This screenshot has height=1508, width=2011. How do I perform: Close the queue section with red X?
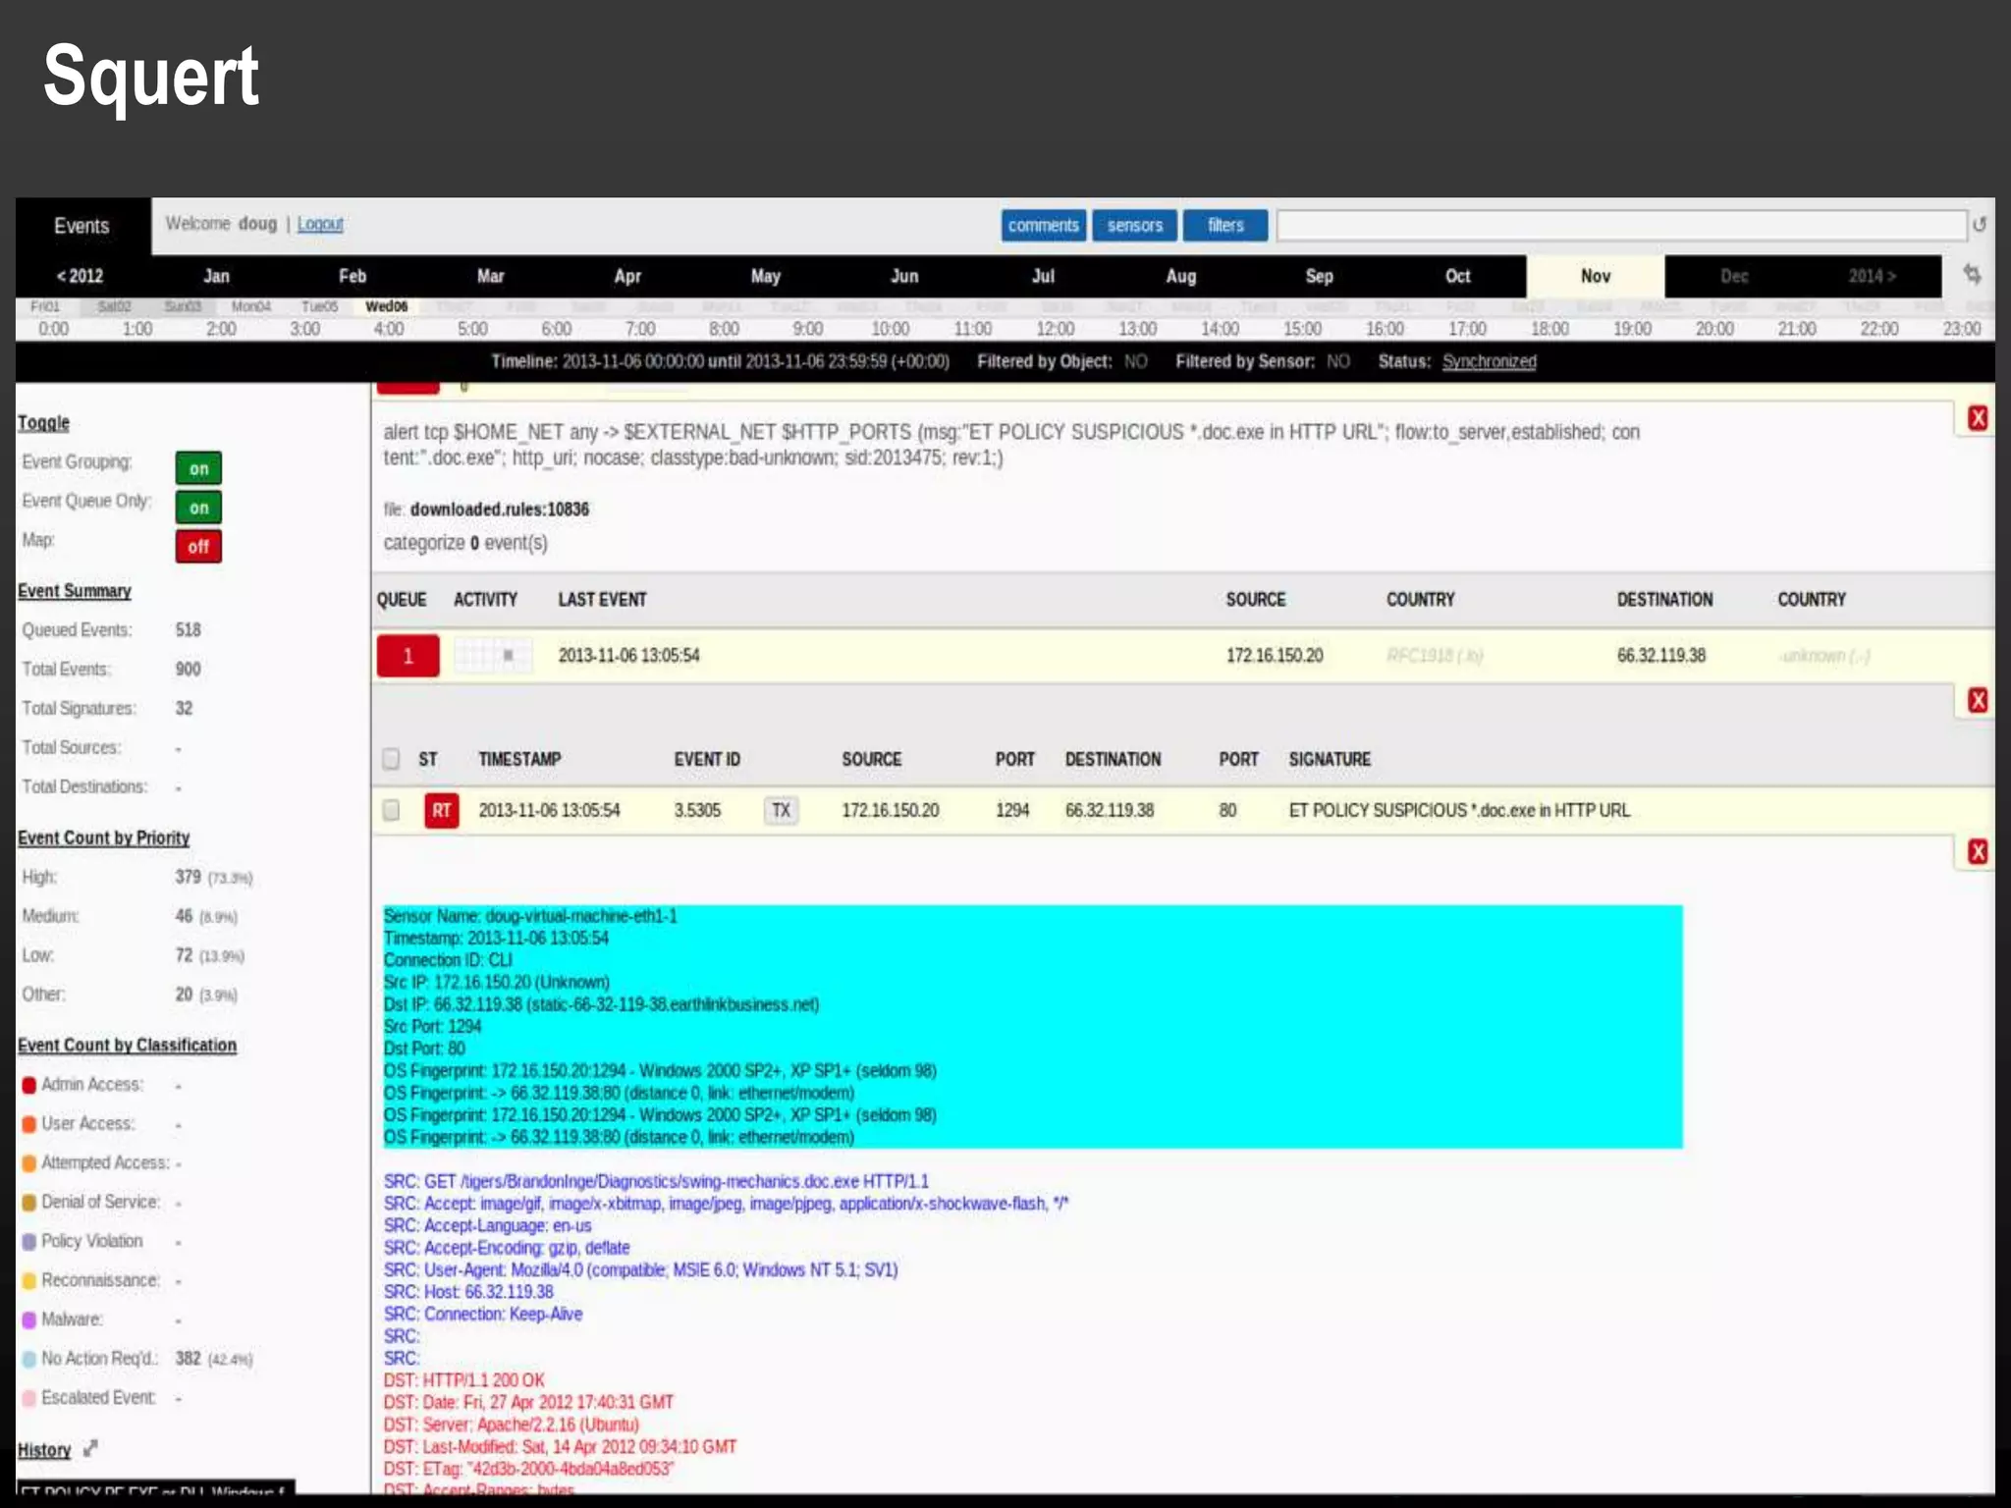[x=1978, y=701]
